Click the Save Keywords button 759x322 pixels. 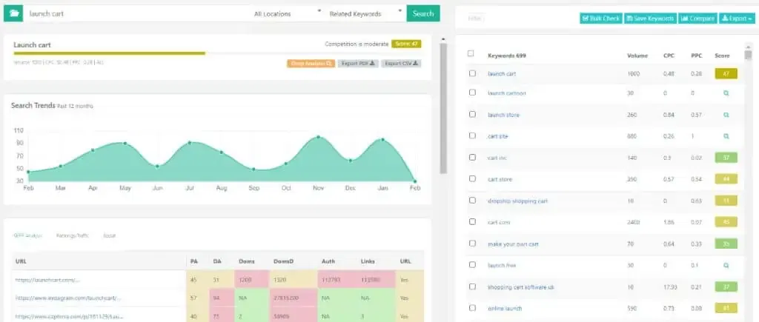(x=650, y=19)
